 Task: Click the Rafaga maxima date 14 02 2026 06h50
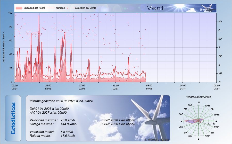tap(119, 124)
